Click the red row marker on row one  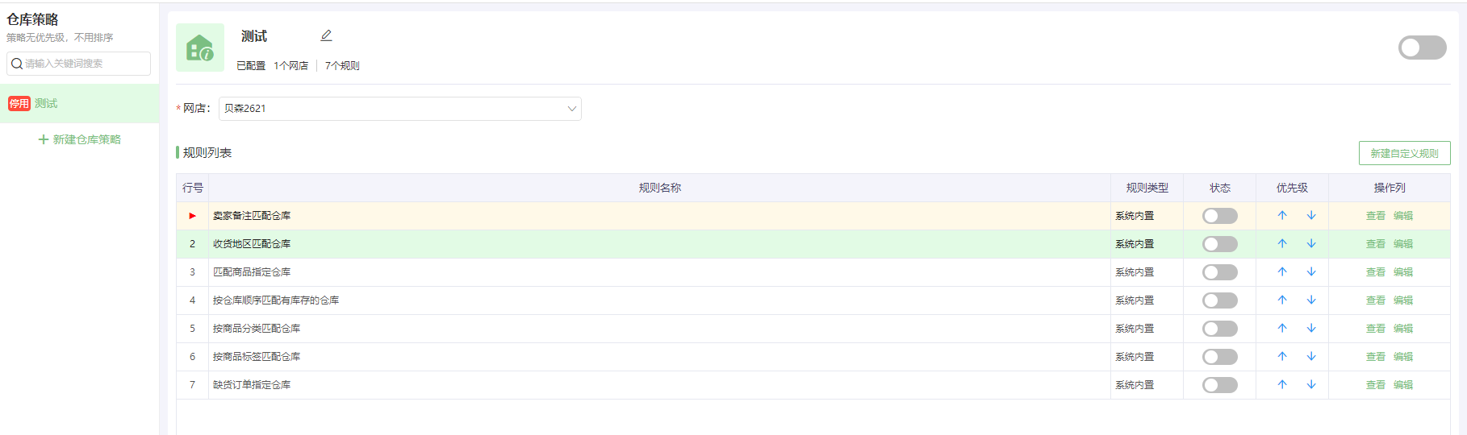pyautogui.click(x=192, y=216)
